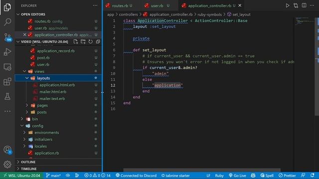
Task: Click the code minimap preview
Action: pyautogui.click(x=304, y=21)
